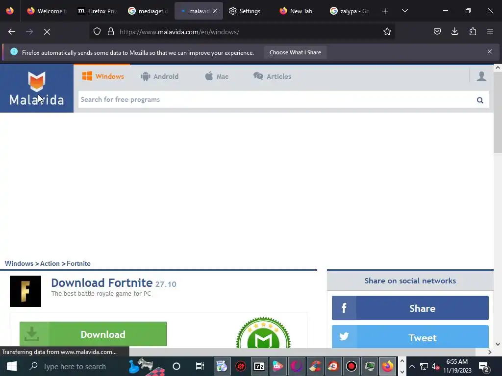Go back with the back arrow
The image size is (502, 376).
point(12,32)
